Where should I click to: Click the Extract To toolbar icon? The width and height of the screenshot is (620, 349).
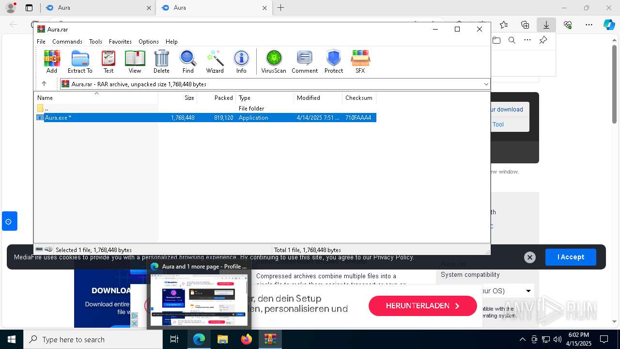[80, 62]
